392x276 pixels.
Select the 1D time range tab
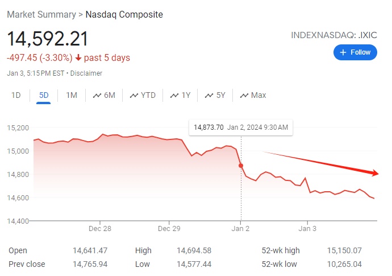point(16,95)
